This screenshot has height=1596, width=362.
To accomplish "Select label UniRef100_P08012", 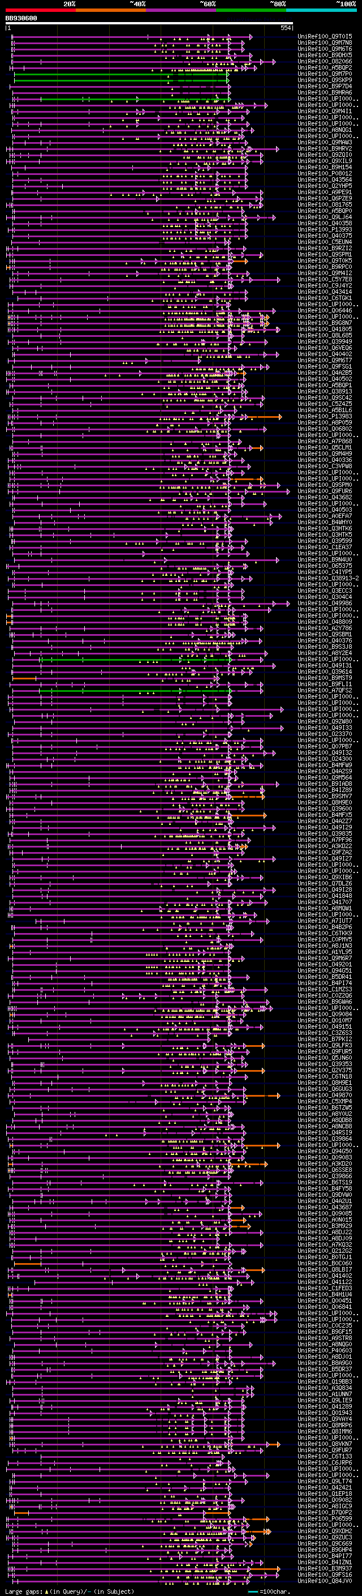I will [x=325, y=173].
